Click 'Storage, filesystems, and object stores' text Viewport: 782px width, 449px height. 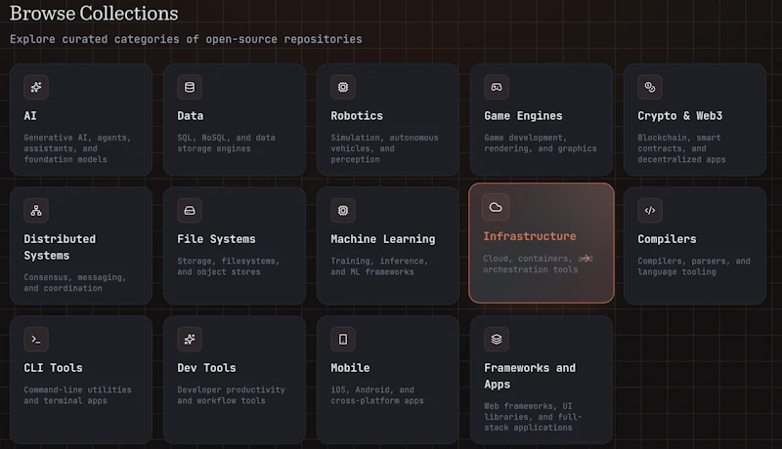[x=229, y=266]
